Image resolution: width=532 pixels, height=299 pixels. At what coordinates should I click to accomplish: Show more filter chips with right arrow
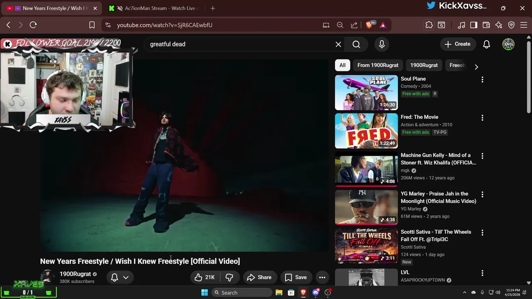pyautogui.click(x=476, y=66)
